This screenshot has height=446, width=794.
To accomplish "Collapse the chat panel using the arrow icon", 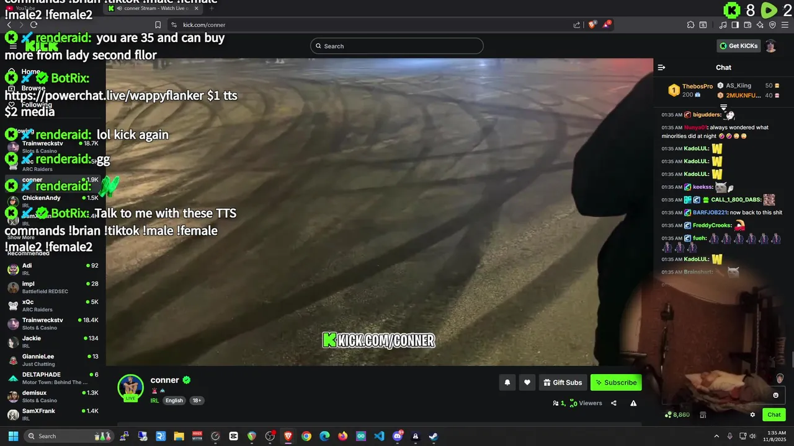I will pos(661,68).
